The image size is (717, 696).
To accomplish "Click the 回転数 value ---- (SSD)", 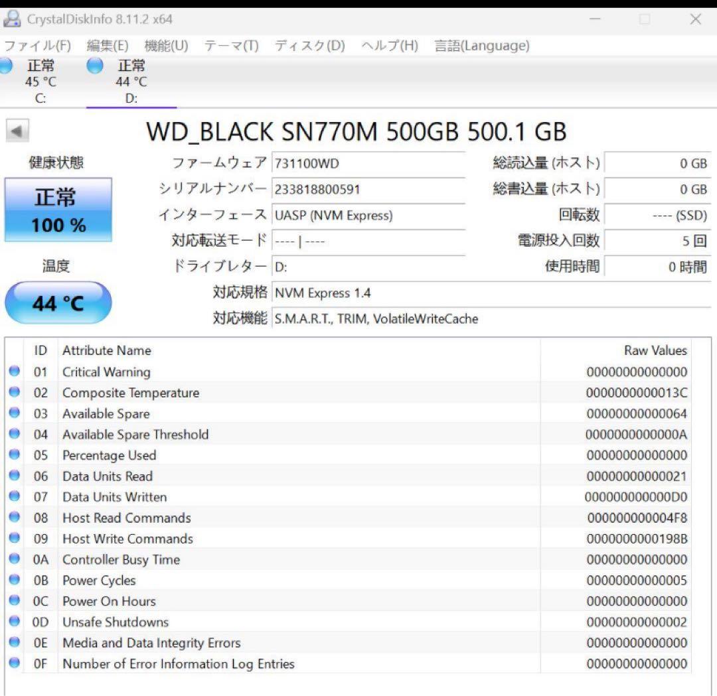I will pyautogui.click(x=657, y=215).
